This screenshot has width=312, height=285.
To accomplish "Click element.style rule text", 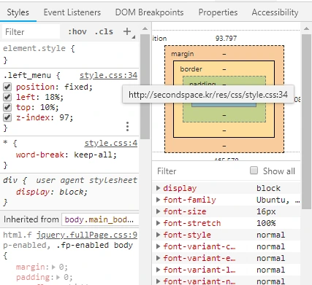I will click(34, 48).
